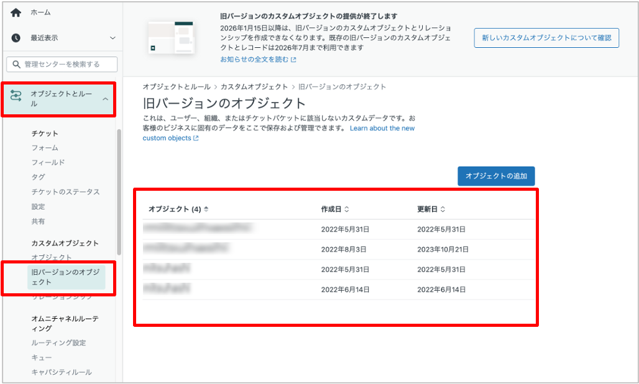Click the sidebar vertical scrollbar
The height and width of the screenshot is (384, 639).
[x=119, y=191]
